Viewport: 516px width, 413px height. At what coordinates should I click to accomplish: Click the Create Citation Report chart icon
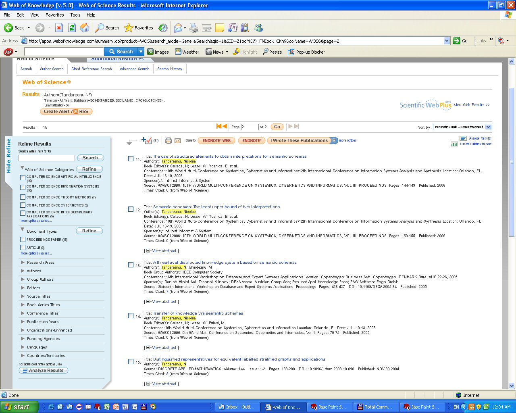(x=454, y=144)
